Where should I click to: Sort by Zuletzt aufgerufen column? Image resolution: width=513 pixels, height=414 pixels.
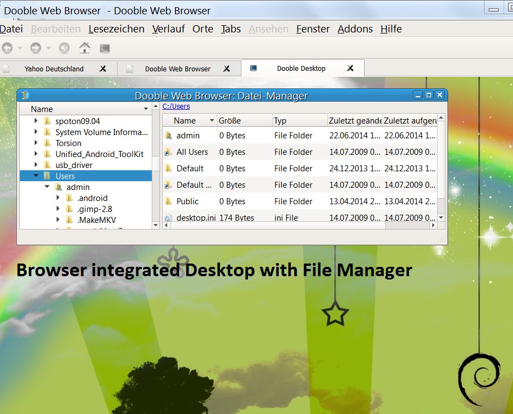[x=410, y=121]
